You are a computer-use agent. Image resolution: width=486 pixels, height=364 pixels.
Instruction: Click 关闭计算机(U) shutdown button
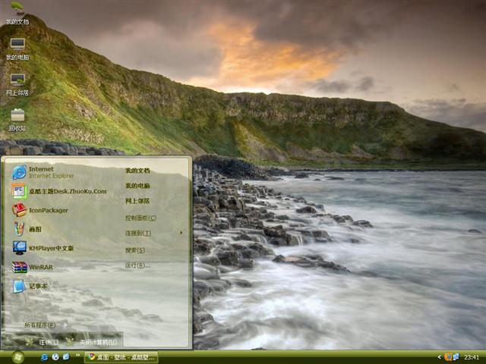pos(92,342)
